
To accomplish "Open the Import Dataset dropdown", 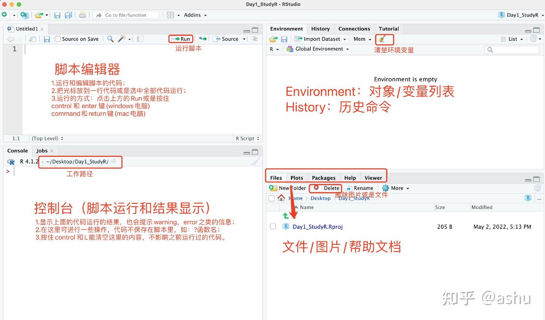I will point(320,39).
